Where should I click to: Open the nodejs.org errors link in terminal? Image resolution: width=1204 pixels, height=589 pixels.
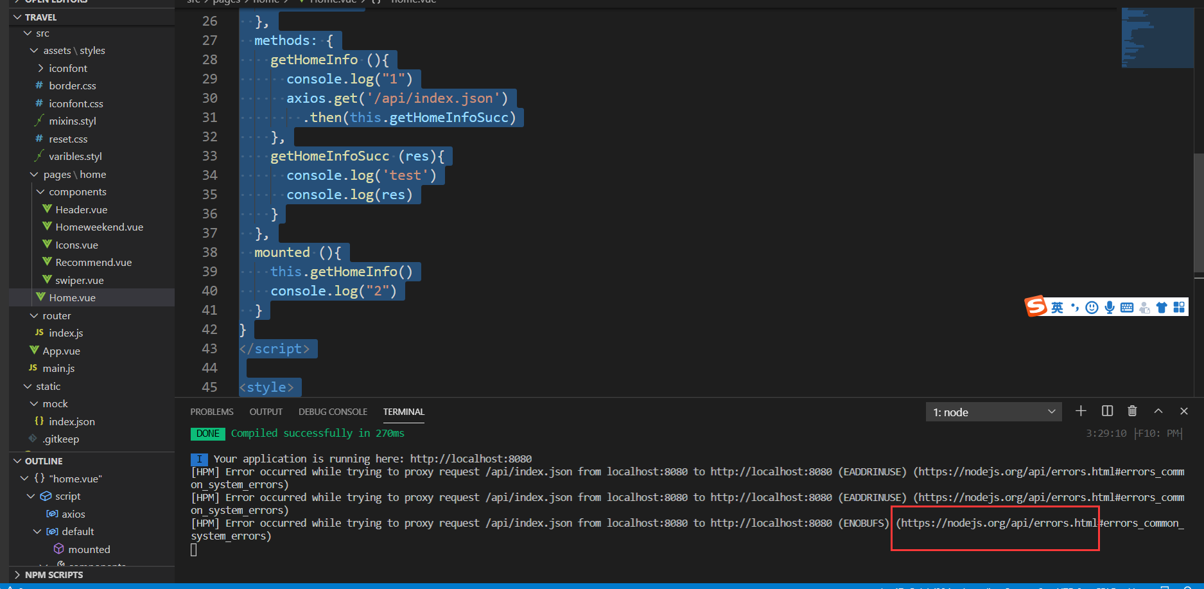click(1000, 523)
